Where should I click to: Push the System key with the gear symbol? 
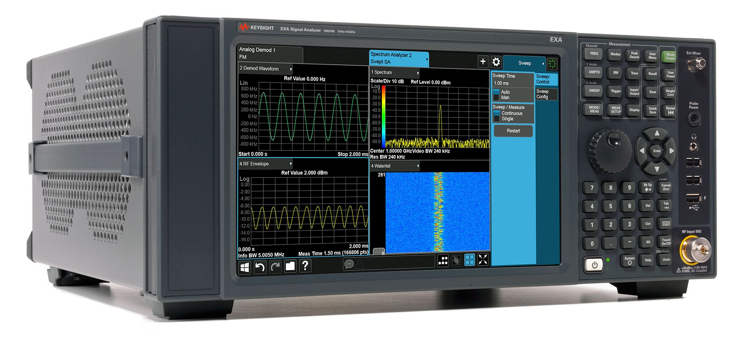629,261
